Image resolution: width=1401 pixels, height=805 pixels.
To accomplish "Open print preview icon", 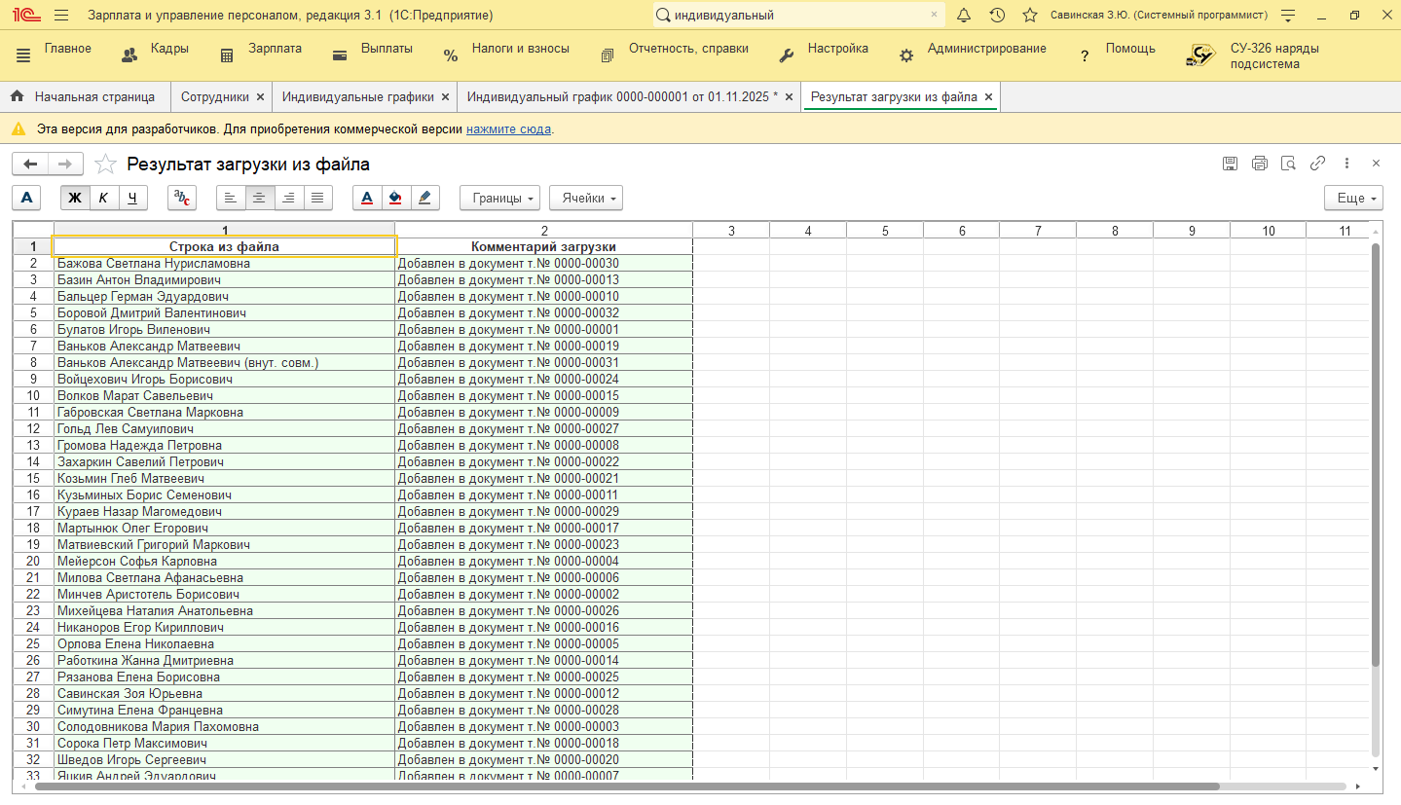I will pos(1289,164).
